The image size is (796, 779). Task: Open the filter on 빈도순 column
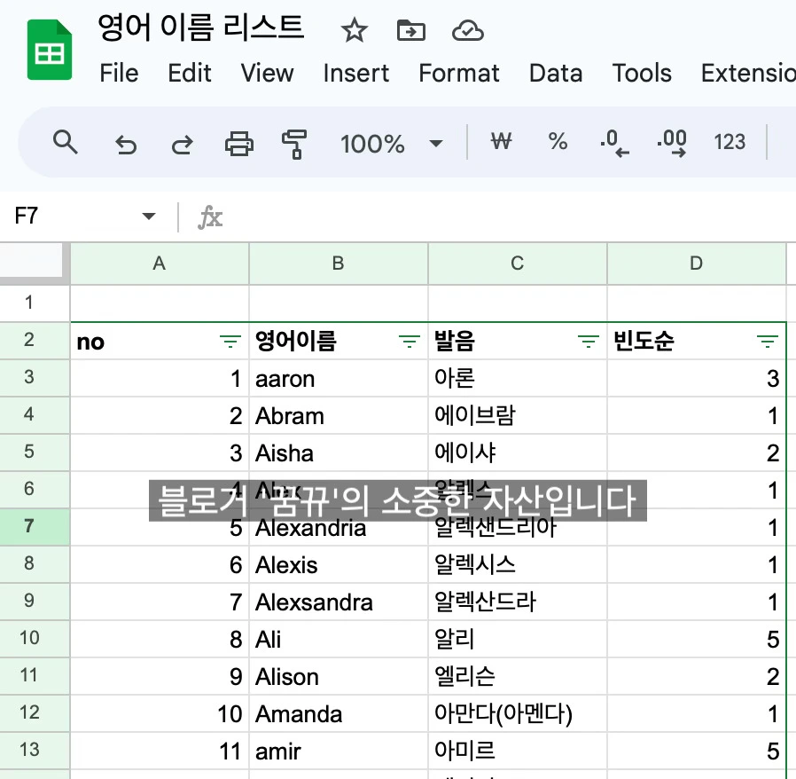(767, 342)
